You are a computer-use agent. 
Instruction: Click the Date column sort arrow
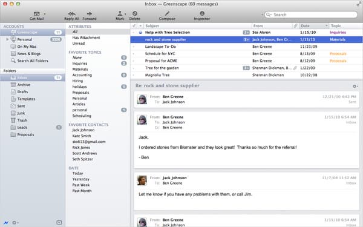327,25
